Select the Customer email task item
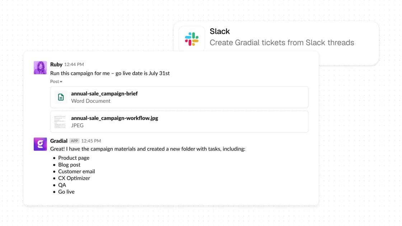402x226 pixels. click(77, 171)
